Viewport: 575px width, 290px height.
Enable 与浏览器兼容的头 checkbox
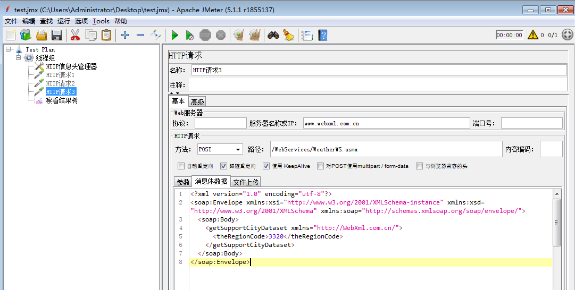point(419,166)
